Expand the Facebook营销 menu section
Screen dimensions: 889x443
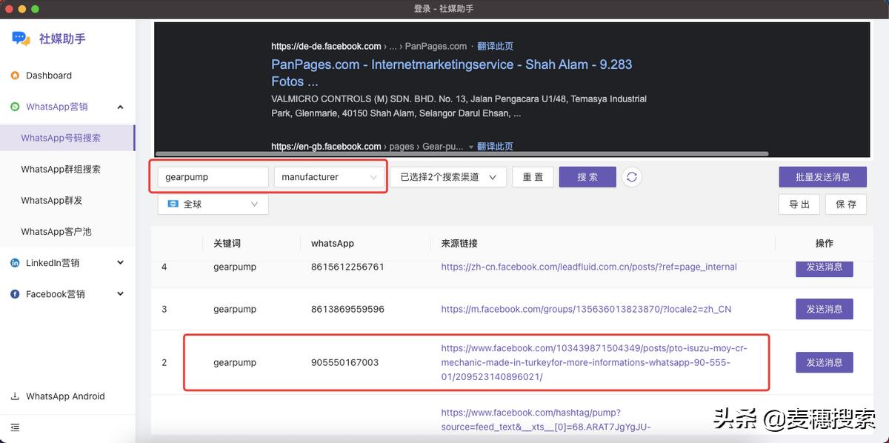121,294
